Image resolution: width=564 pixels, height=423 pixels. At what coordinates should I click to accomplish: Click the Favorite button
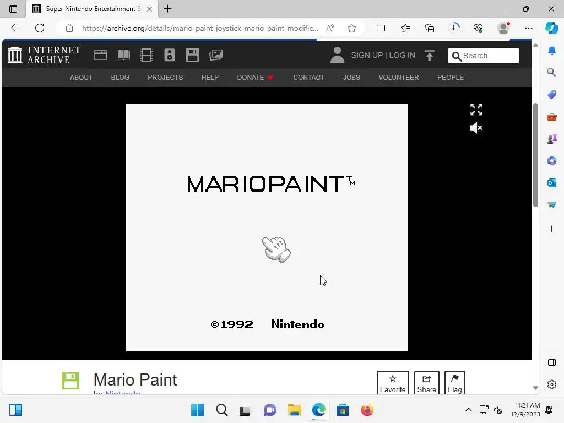(x=393, y=383)
